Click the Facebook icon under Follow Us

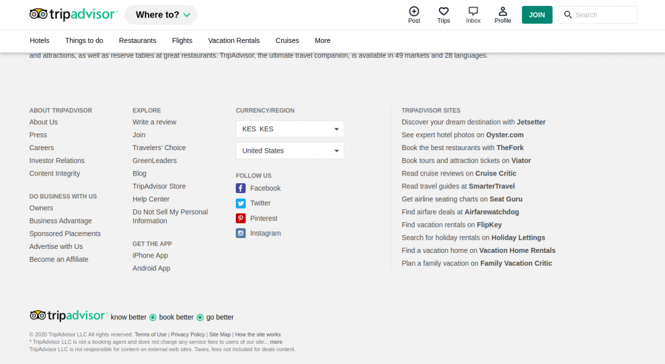coord(241,188)
